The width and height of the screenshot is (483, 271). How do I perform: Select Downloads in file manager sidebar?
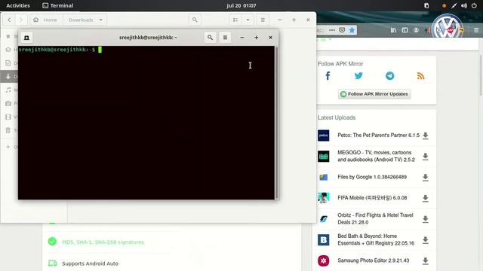click(x=9, y=76)
